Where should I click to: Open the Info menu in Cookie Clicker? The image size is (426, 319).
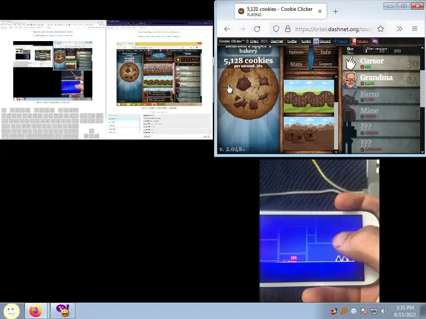[325, 52]
